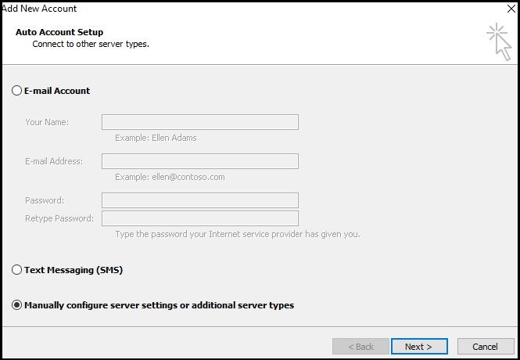The image size is (520, 360).
Task: Click the 'Retype Password:' label
Action: 59,218
